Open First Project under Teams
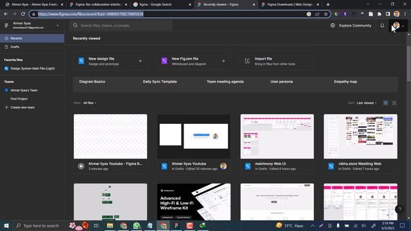 (x=19, y=99)
